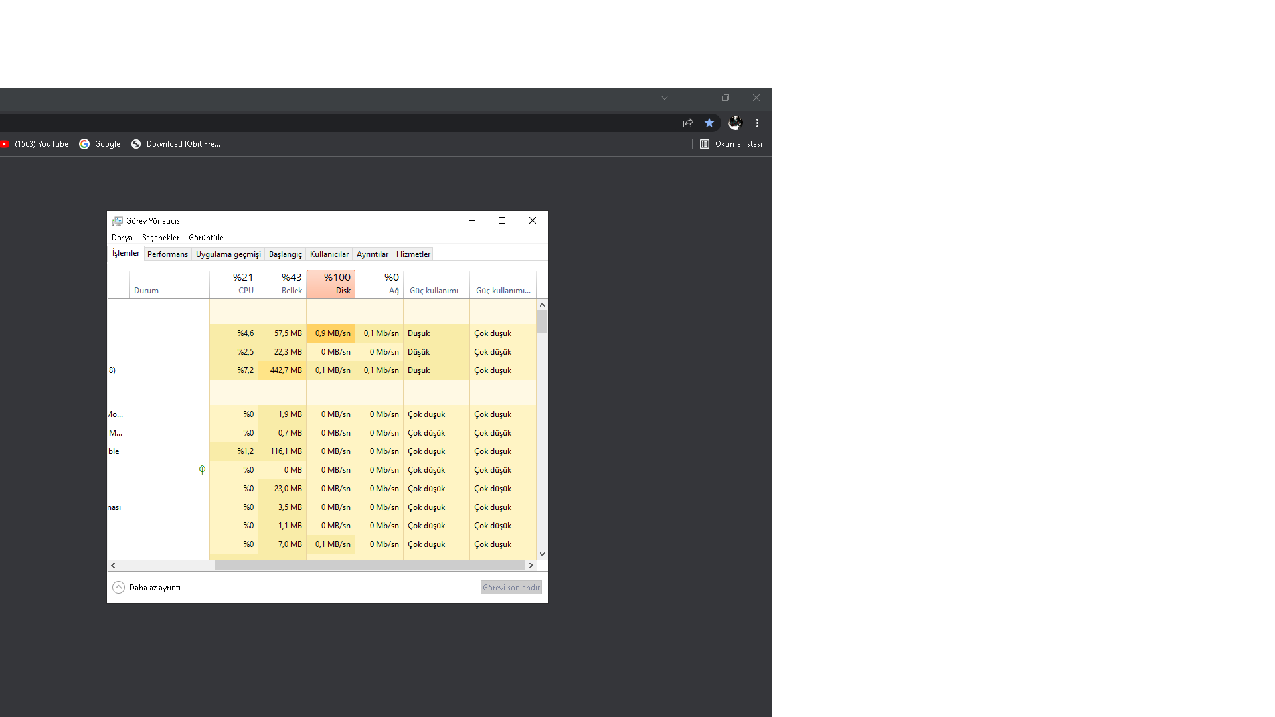Select the %1,2 CPU cell

point(234,451)
